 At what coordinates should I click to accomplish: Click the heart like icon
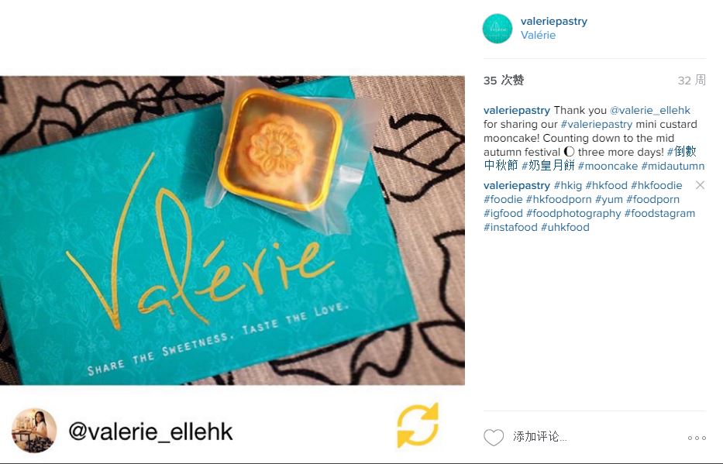(494, 437)
